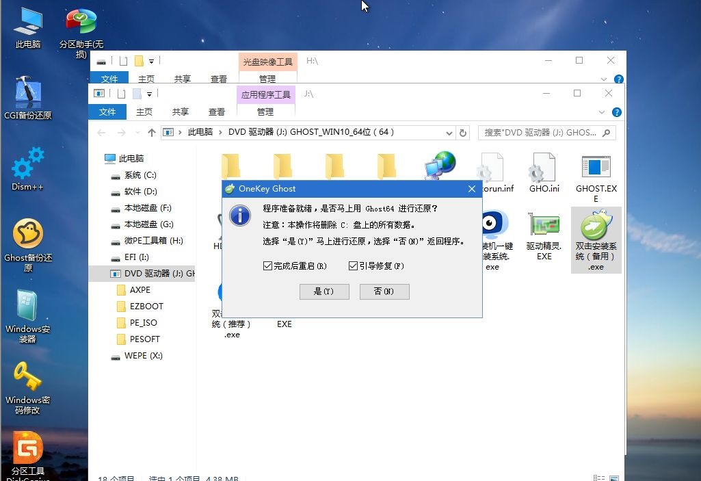The image size is (701, 481).
Task: Click the autorun.inf file icon
Action: pos(496,172)
